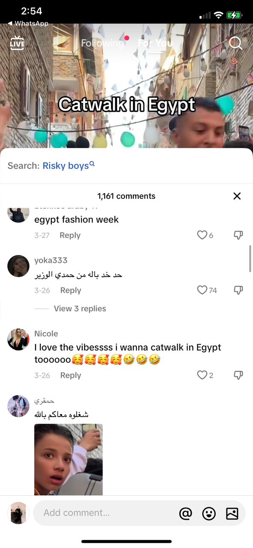Switch to the Following tab
The image size is (253, 548).
click(x=102, y=43)
